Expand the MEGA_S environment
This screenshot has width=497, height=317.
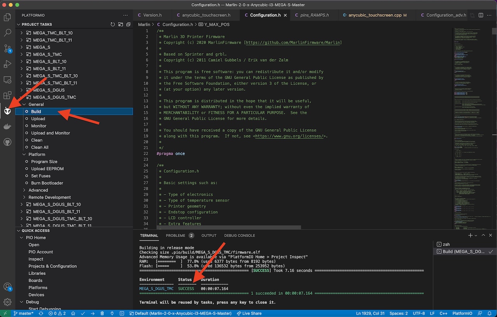22,47
